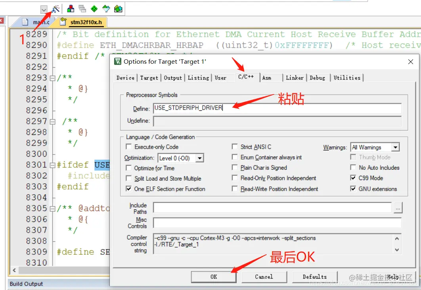Viewport: 421px width, 290px height.
Task: Click line number 8290 in editor
Action: 36,45
